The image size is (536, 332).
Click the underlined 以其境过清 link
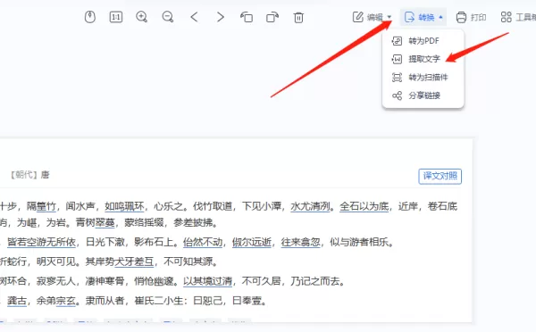(208, 281)
